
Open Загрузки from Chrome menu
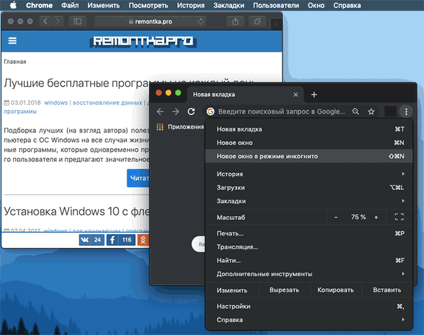pyautogui.click(x=309, y=187)
